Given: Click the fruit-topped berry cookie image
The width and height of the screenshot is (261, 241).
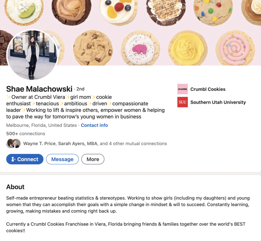Looking at the screenshot, I should pos(118,10).
